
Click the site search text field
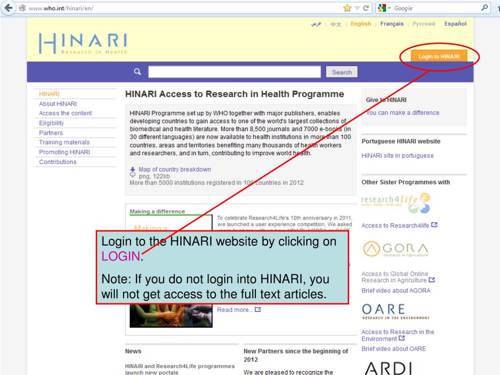(x=234, y=72)
